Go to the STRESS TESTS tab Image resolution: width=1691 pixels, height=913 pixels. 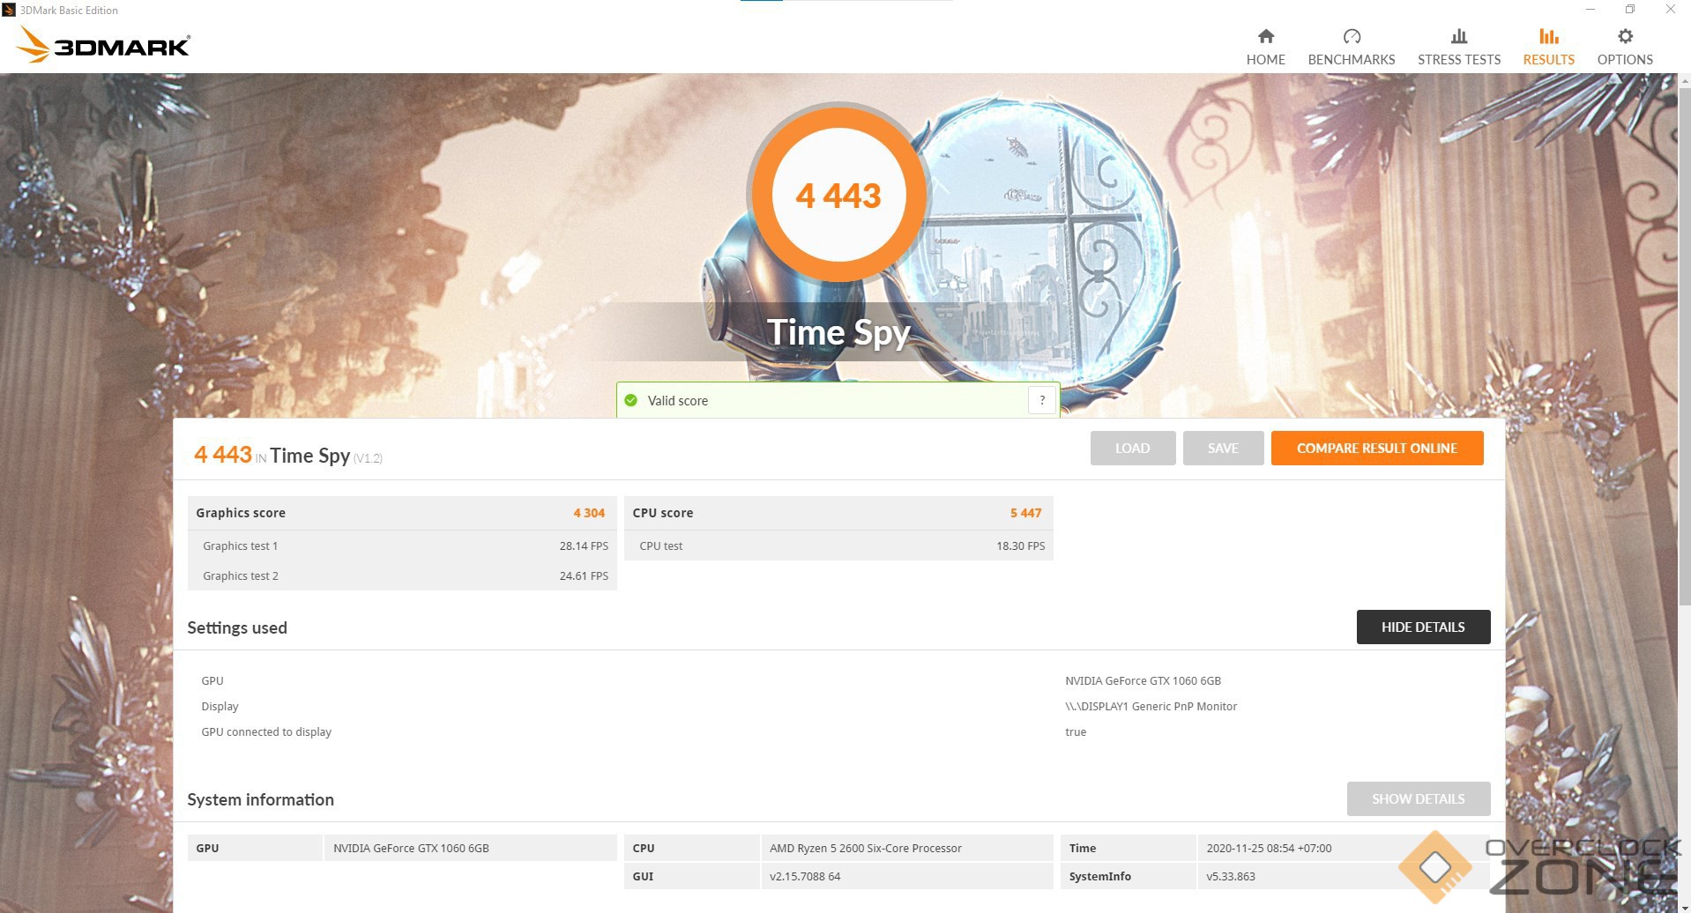(x=1458, y=47)
